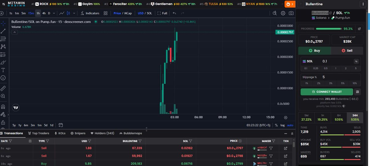Expand chart style dropdown arrow
370x166 pixels.
click(x=74, y=13)
